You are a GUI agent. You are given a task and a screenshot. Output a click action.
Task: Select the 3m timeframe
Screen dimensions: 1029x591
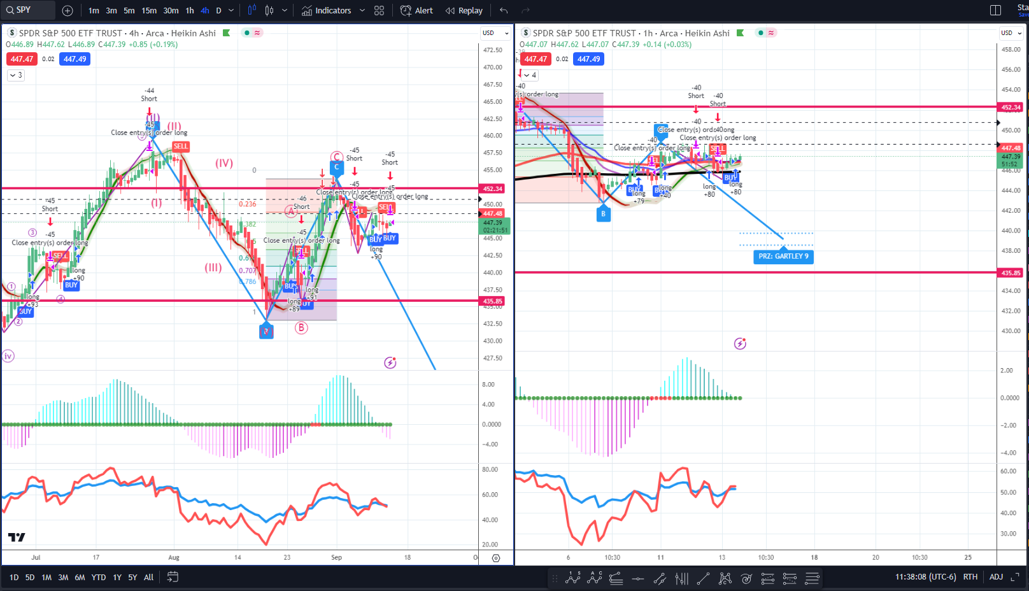click(x=111, y=10)
